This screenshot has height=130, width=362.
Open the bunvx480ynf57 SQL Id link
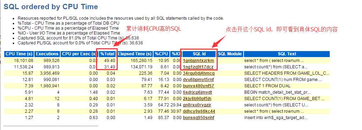(198, 86)
